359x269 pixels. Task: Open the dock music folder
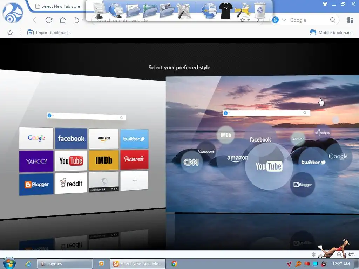[x=150, y=10]
